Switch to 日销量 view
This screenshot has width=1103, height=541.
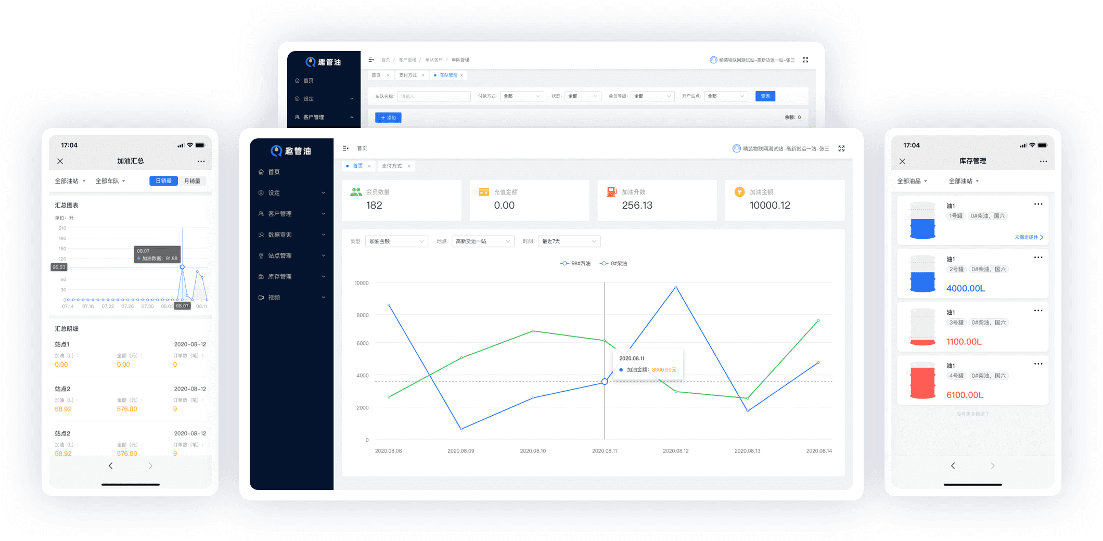click(164, 181)
